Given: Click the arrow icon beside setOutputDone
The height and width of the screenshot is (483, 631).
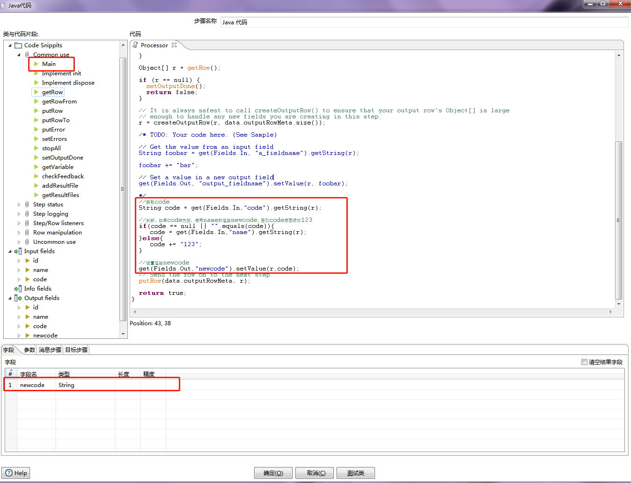Looking at the screenshot, I should (37, 158).
